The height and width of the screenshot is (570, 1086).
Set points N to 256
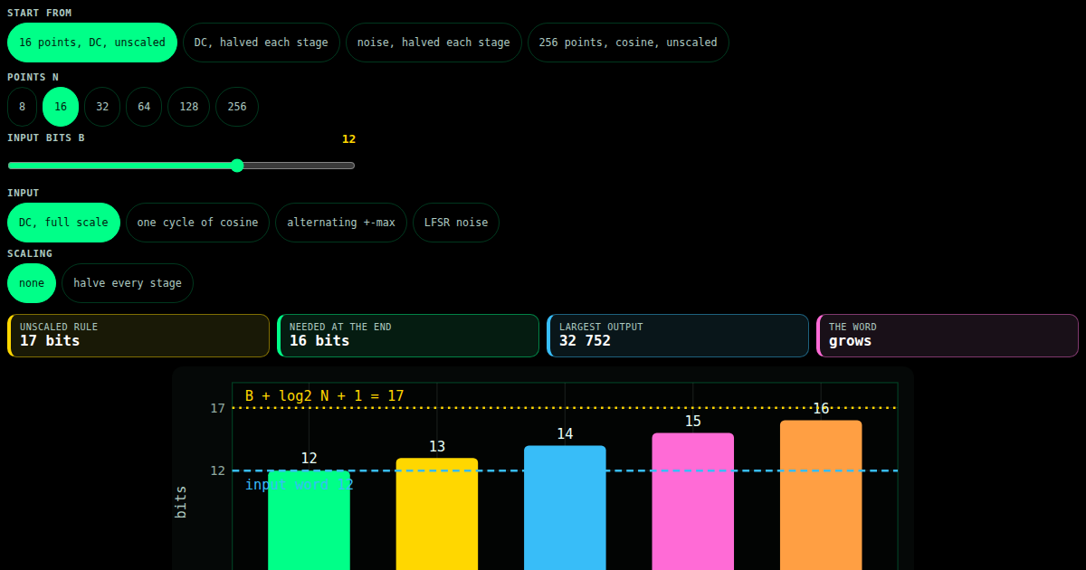[237, 107]
